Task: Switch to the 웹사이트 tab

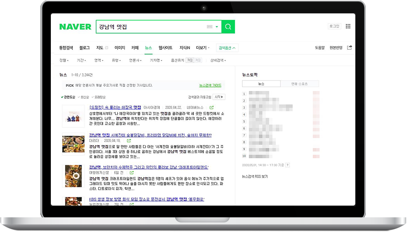Action: (x=166, y=48)
